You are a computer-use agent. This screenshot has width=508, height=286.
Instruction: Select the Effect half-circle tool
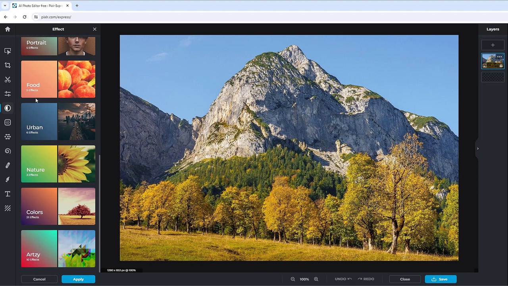8,108
